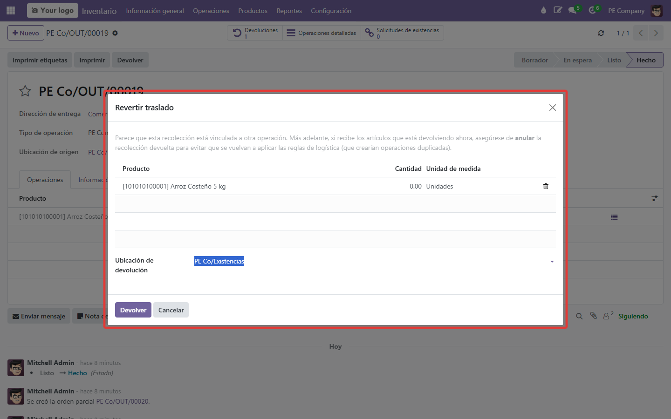Open the apps grid menu icon
Viewport: 671px width, 419px height.
(x=11, y=10)
